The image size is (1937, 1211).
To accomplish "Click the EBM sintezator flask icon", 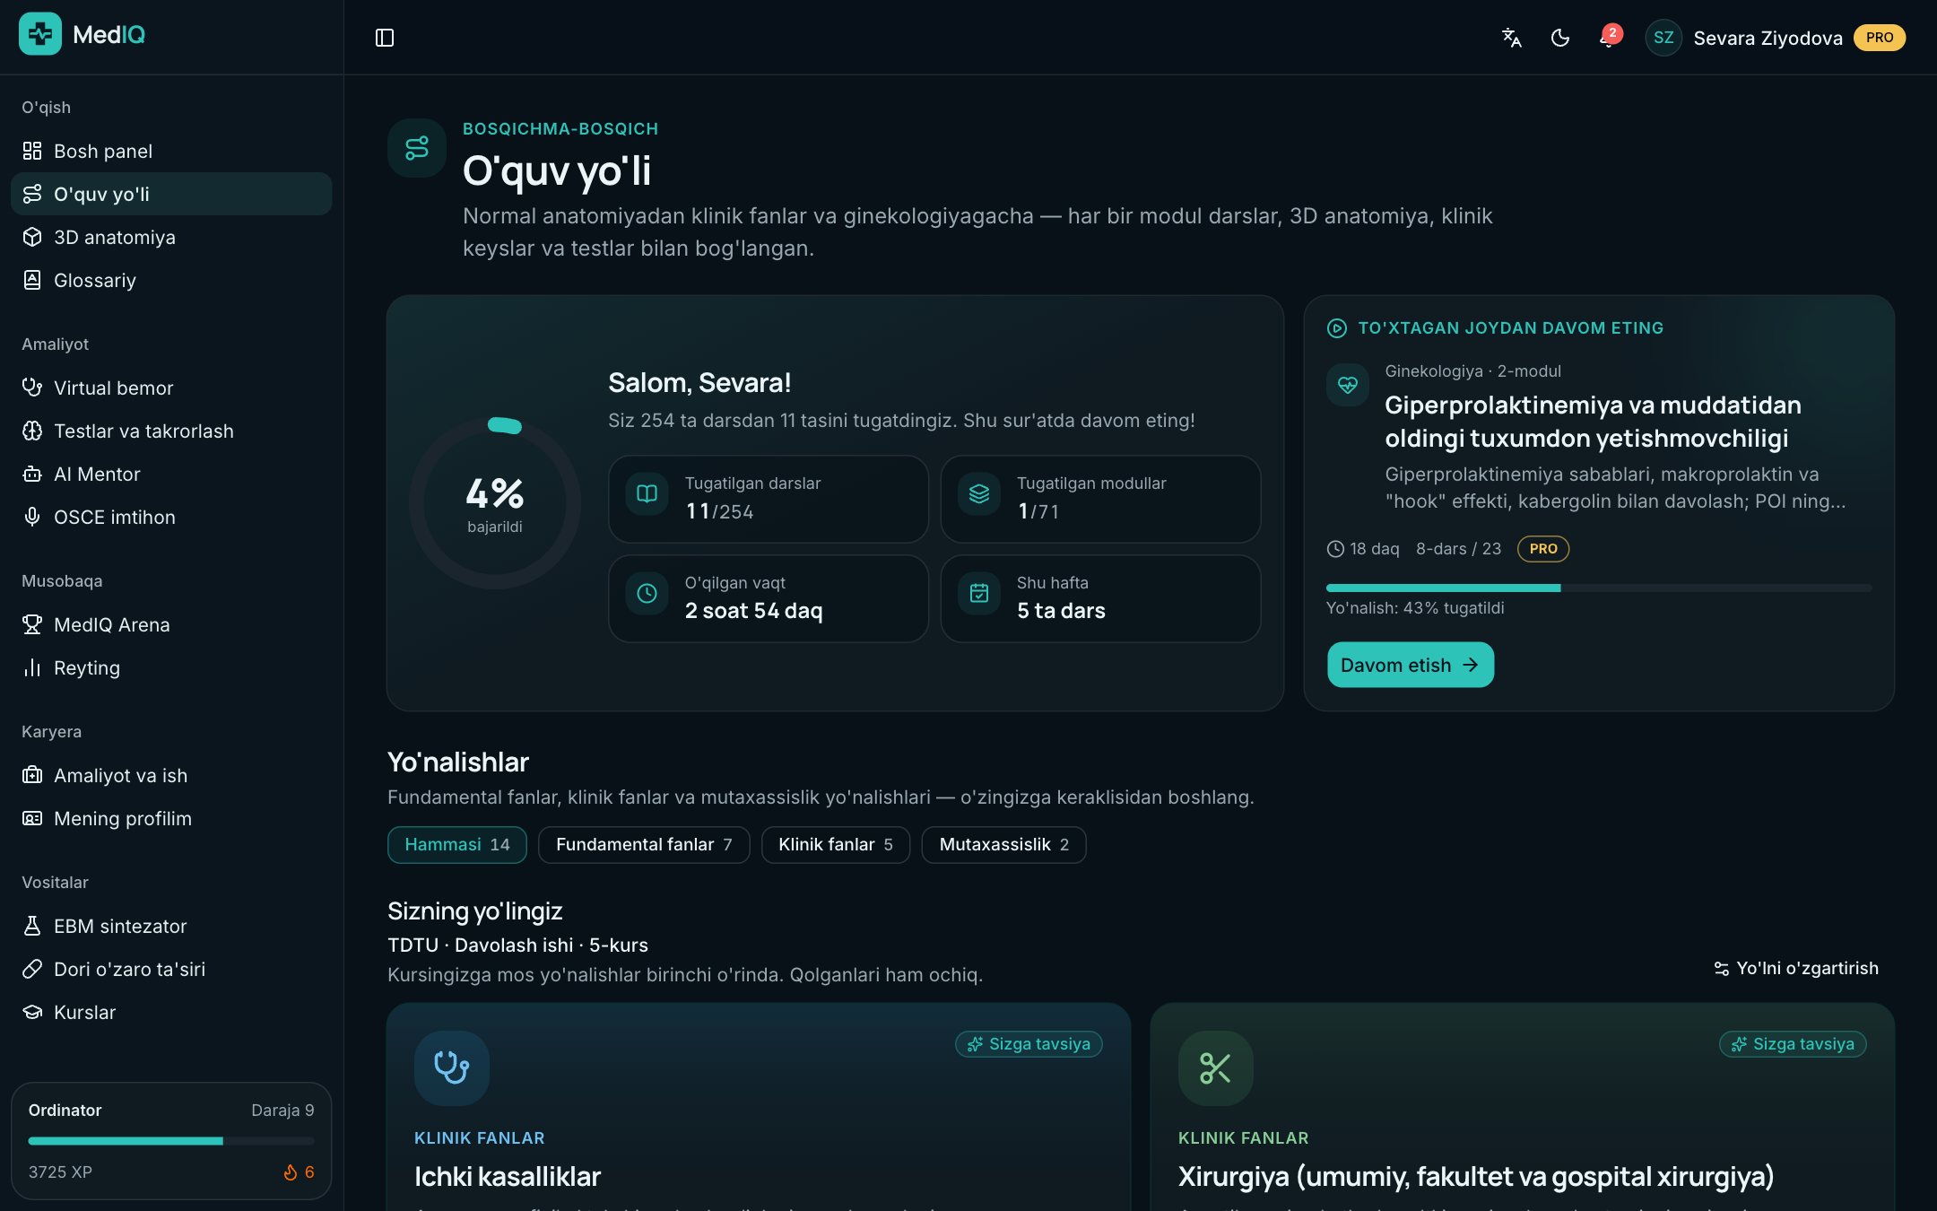I will [x=32, y=926].
